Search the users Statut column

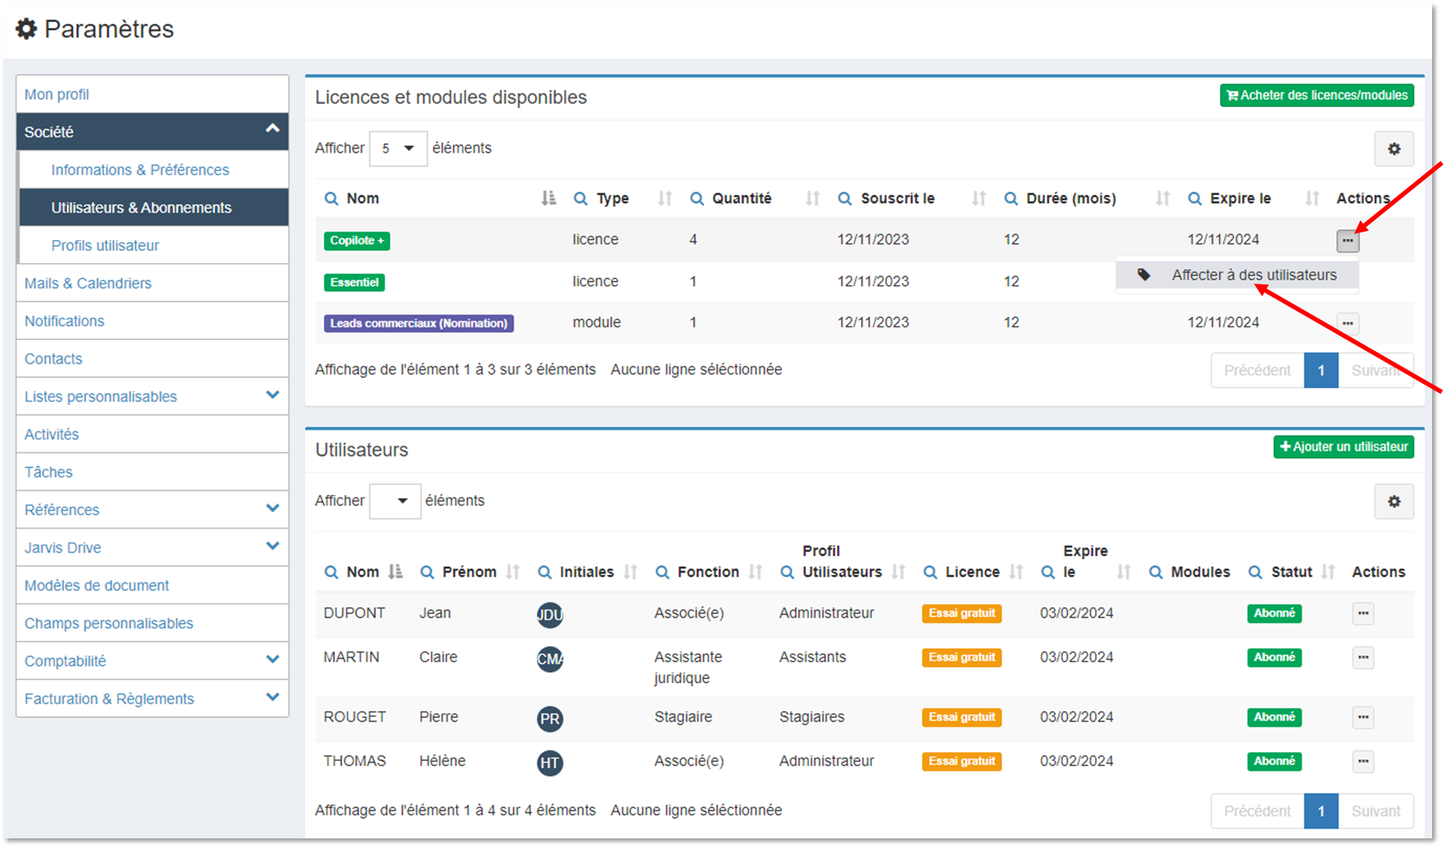coord(1255,572)
